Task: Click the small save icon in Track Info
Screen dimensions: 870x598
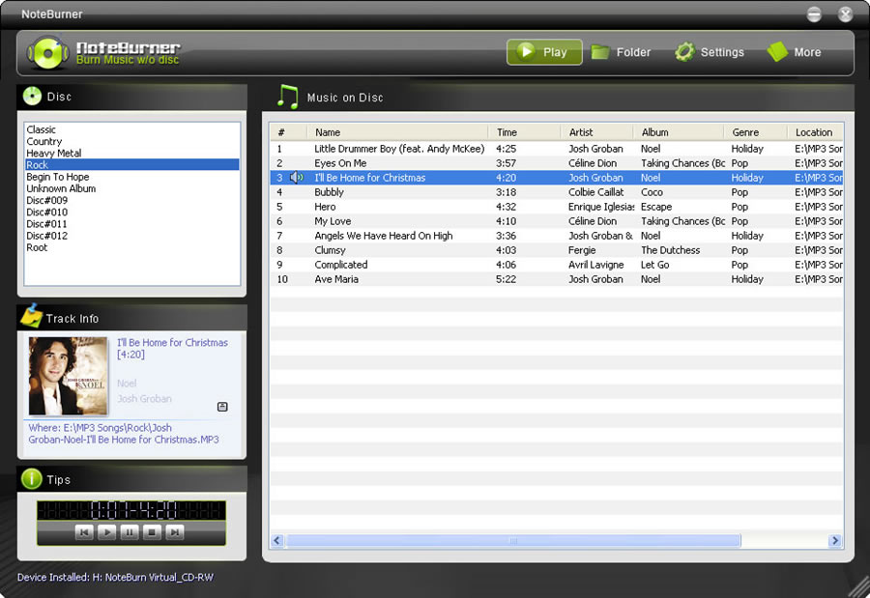Action: (x=222, y=407)
